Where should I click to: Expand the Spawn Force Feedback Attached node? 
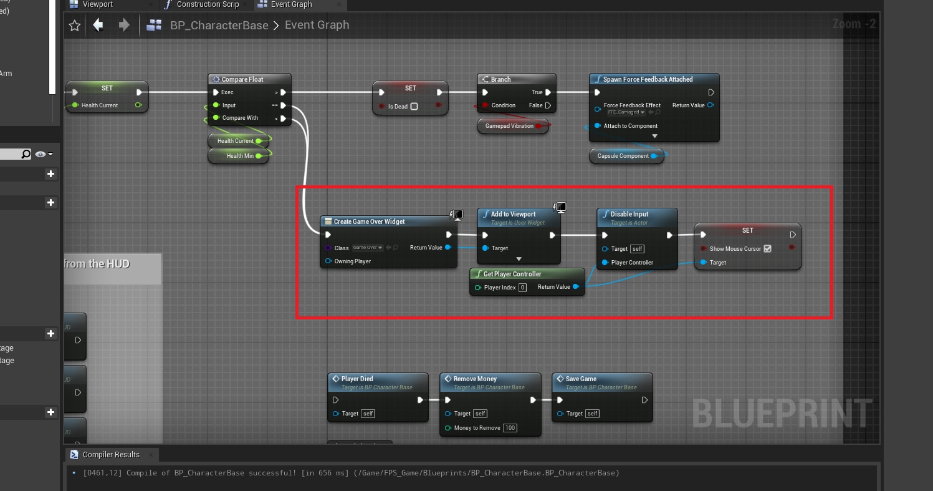tap(654, 136)
